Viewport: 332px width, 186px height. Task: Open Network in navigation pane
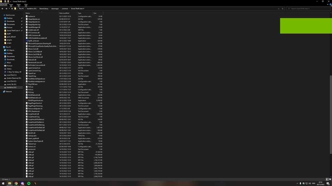(9, 92)
